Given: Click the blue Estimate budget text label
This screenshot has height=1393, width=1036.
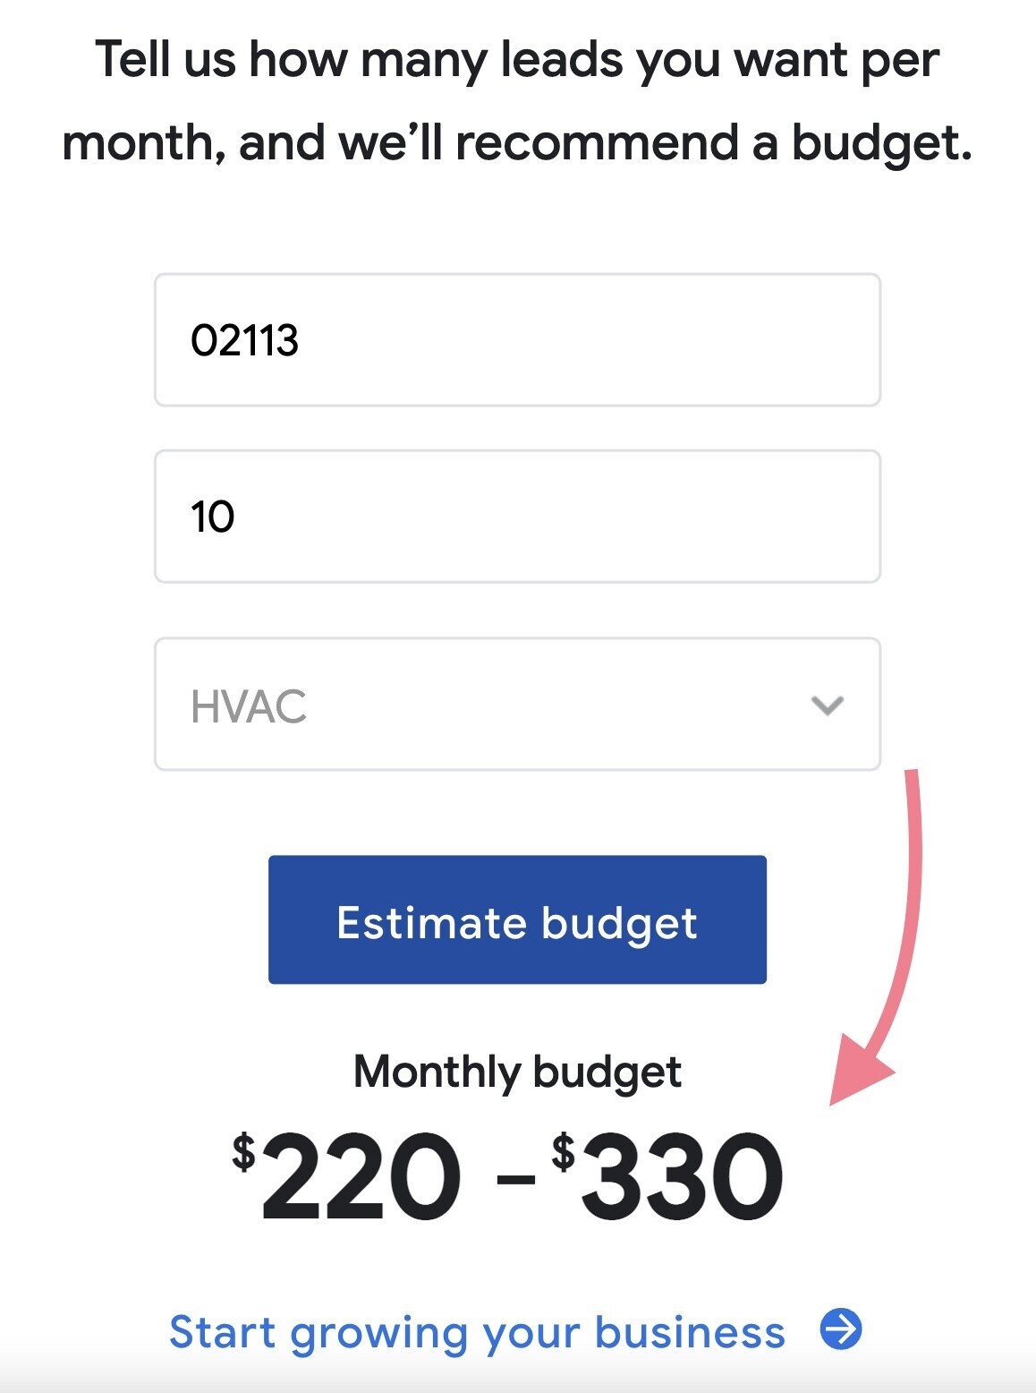Looking at the screenshot, I should tap(517, 921).
